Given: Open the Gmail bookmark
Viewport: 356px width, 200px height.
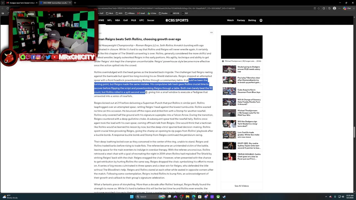Looking at the screenshot, I should pyautogui.click(x=141, y=13).
